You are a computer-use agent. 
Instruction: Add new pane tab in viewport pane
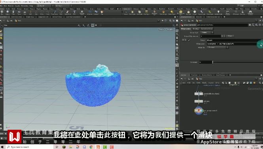pyautogui.click(x=85, y=17)
